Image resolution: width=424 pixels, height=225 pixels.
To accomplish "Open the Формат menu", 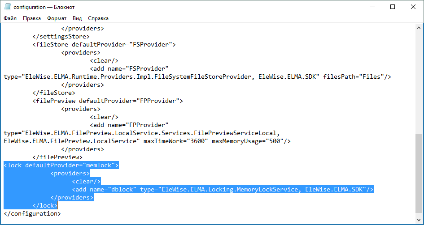I will [57, 18].
